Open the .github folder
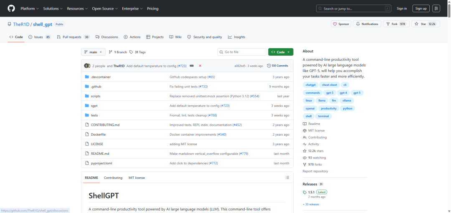The image size is (451, 213). click(96, 87)
